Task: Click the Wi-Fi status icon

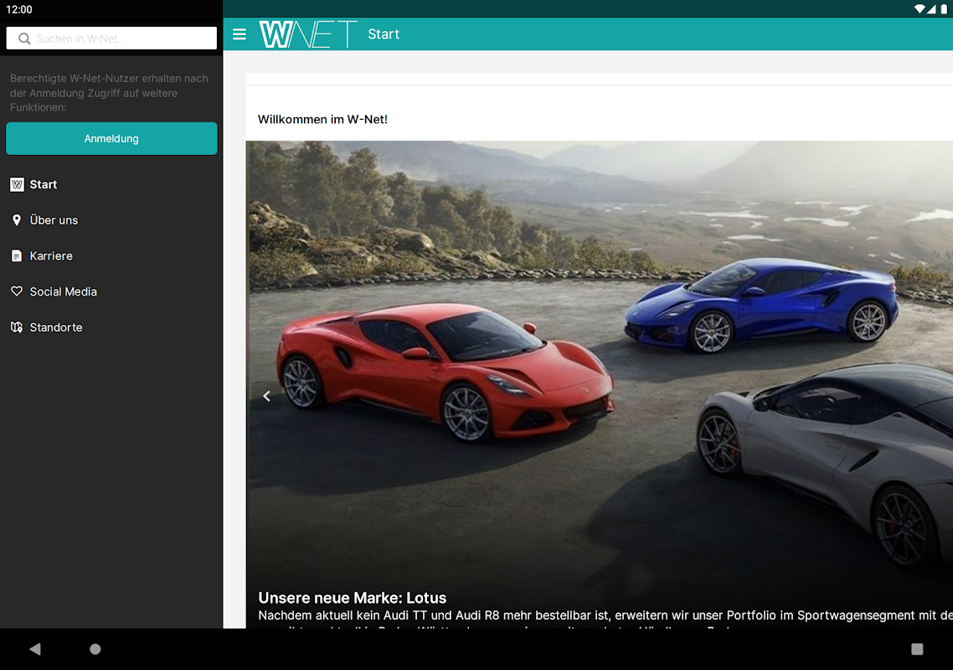Action: (x=920, y=9)
